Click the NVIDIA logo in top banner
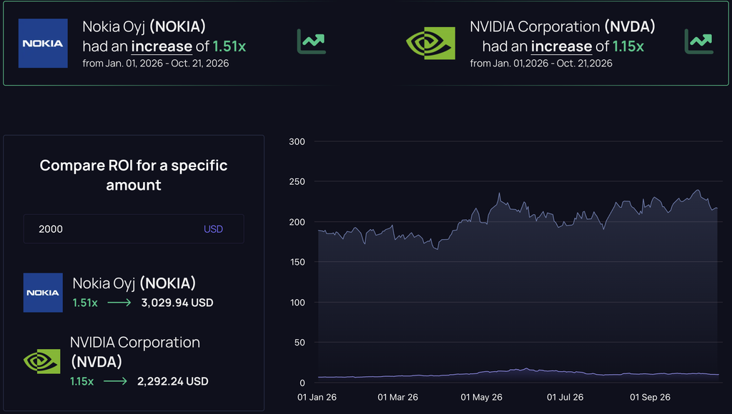Screen dimensions: 732x414 point(430,43)
